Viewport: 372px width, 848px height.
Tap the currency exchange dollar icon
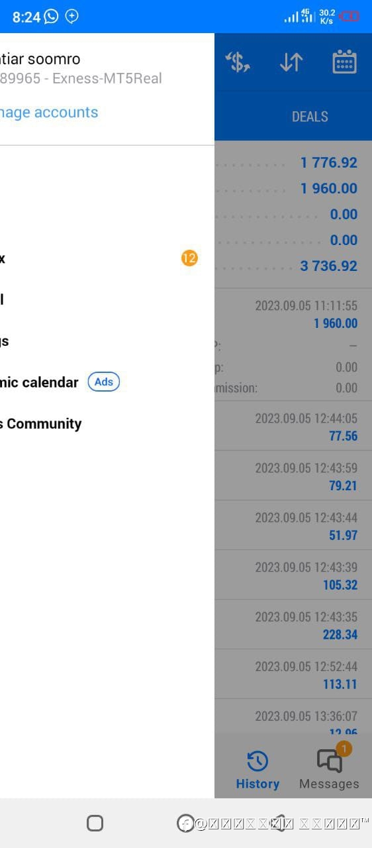pyautogui.click(x=238, y=62)
